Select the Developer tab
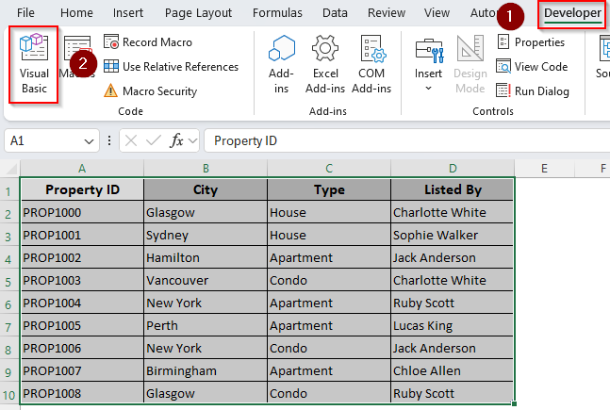The height and width of the screenshot is (410, 610). [x=572, y=13]
